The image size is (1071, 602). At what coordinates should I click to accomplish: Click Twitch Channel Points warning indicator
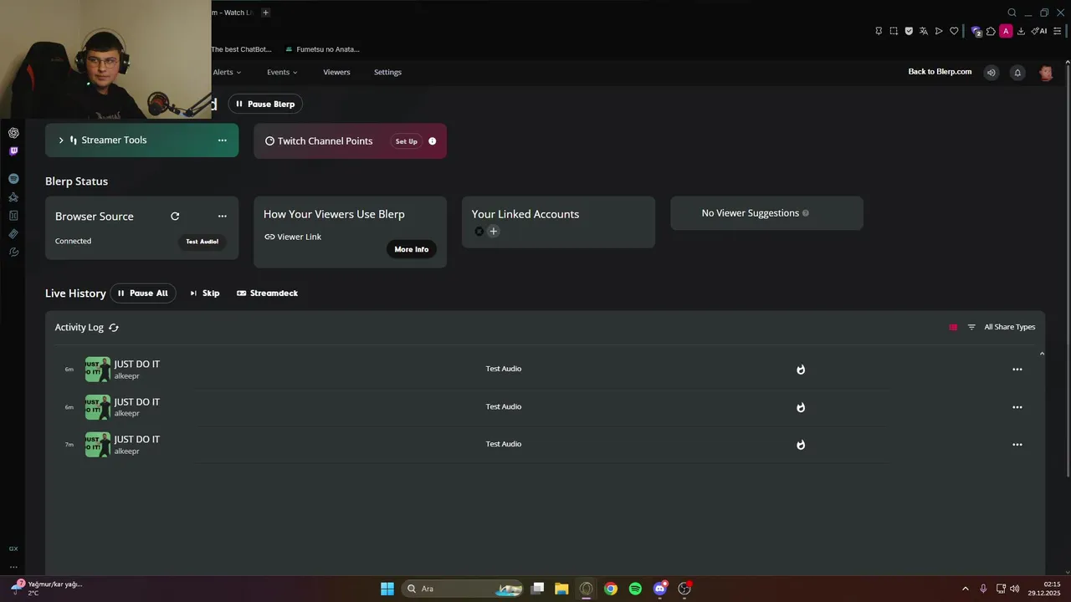[433, 141]
